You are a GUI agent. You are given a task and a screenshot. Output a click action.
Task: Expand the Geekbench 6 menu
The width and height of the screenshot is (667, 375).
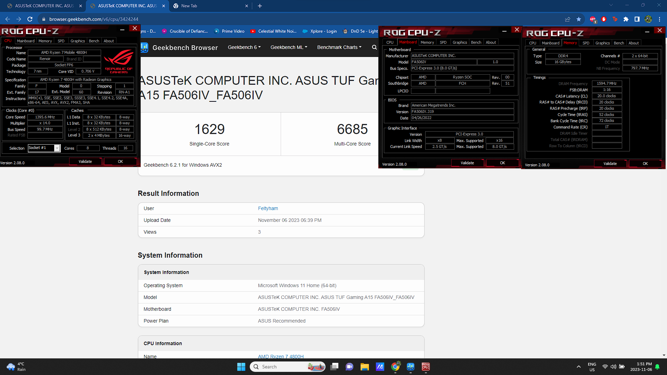pyautogui.click(x=244, y=47)
